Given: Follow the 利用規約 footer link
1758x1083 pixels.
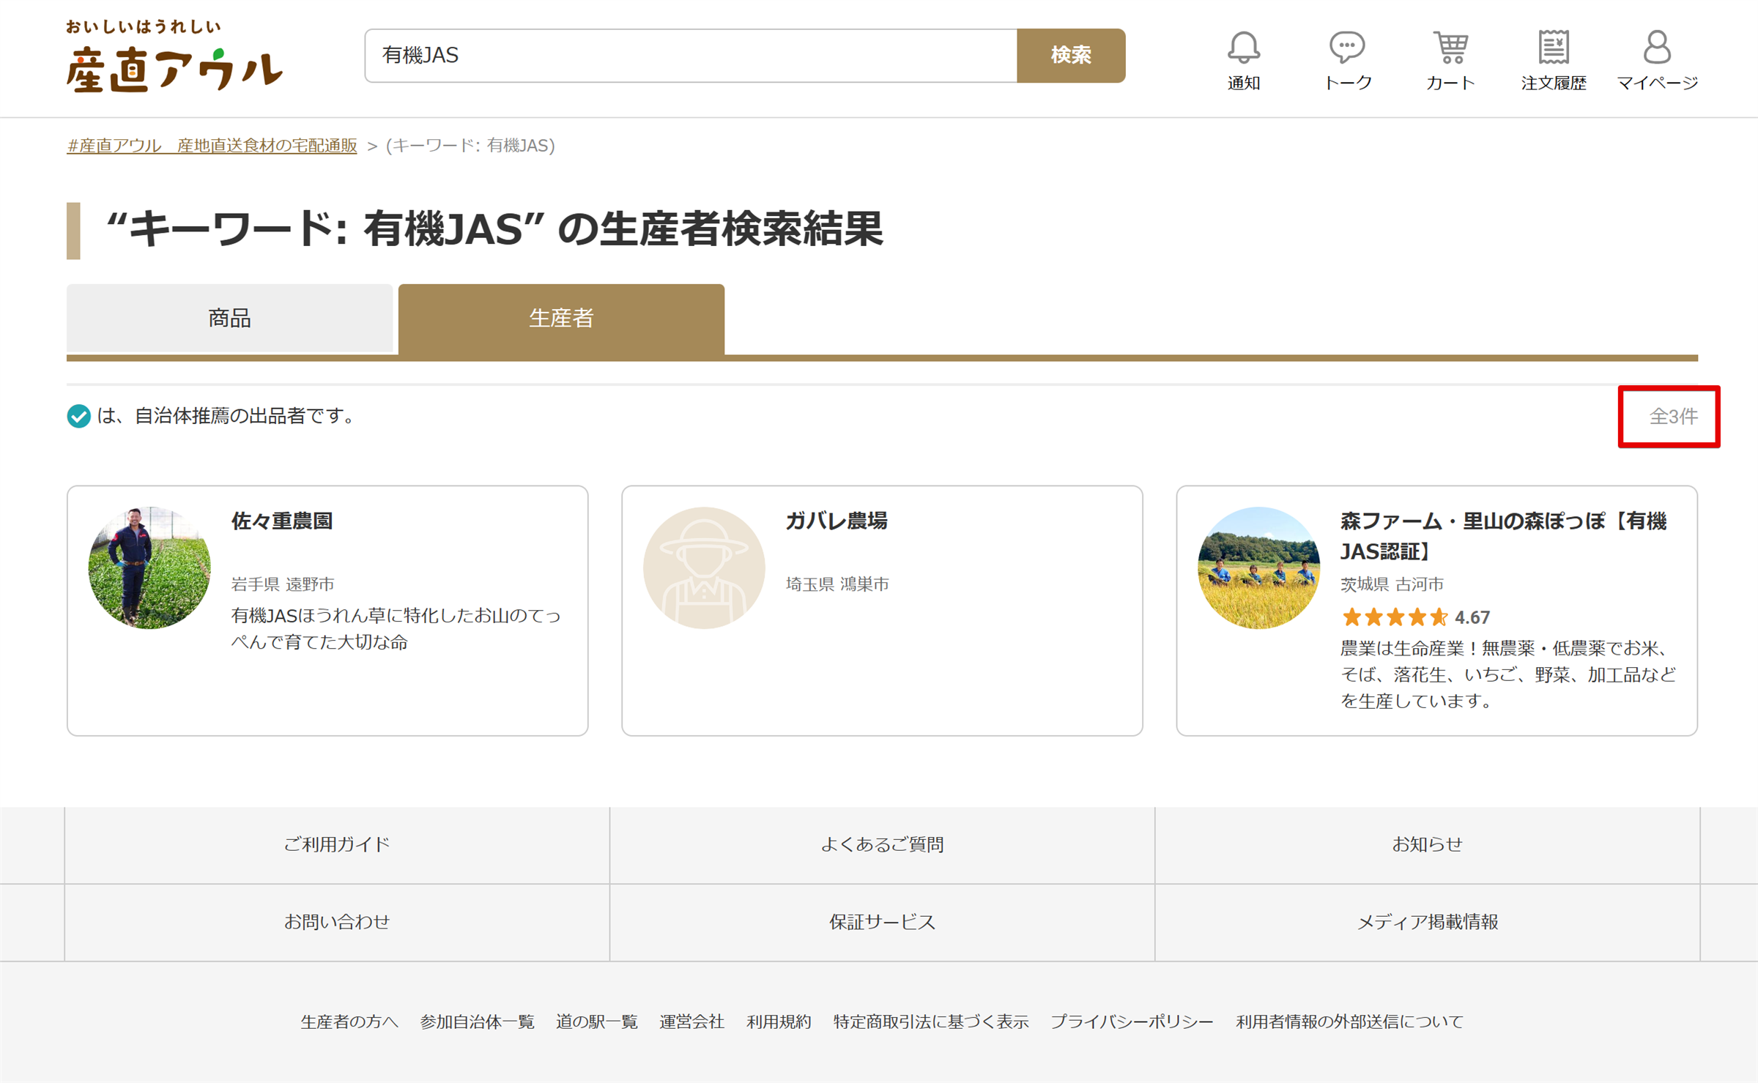Looking at the screenshot, I should coord(779,1021).
